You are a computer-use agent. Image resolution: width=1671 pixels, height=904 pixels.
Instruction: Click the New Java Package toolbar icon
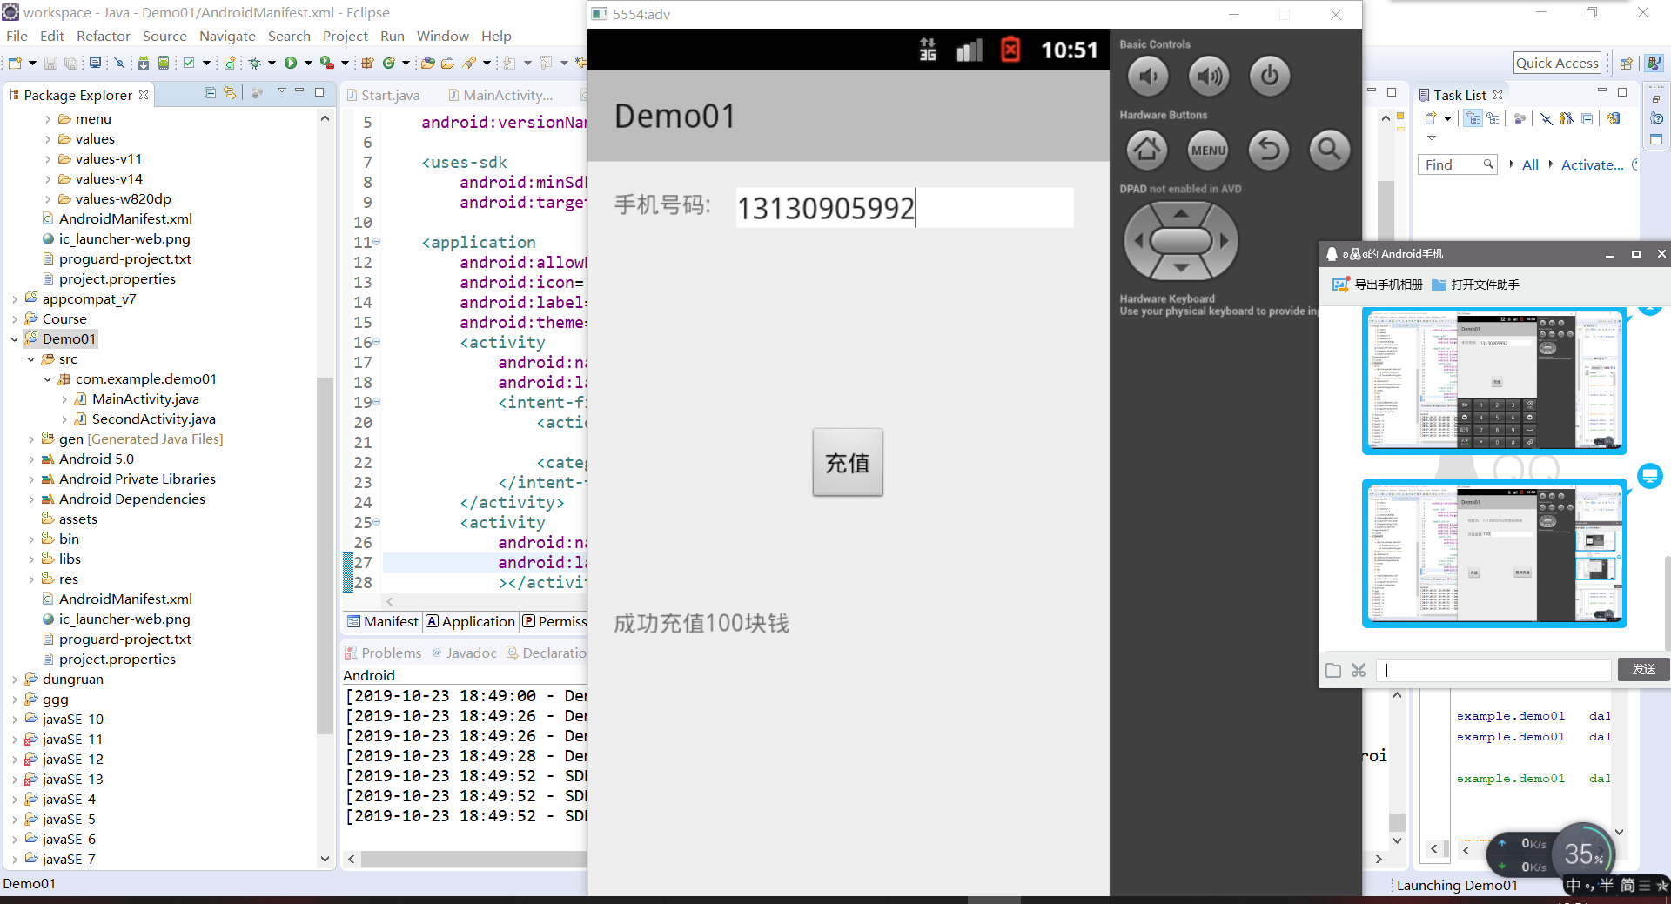(x=367, y=63)
